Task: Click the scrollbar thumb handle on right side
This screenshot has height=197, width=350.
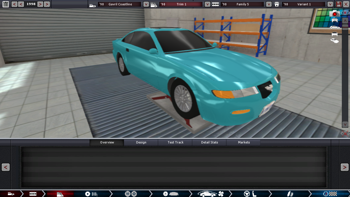Action: 345,27
